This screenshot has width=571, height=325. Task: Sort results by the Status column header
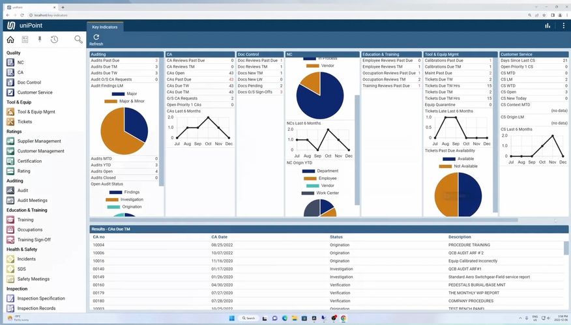tap(336, 236)
